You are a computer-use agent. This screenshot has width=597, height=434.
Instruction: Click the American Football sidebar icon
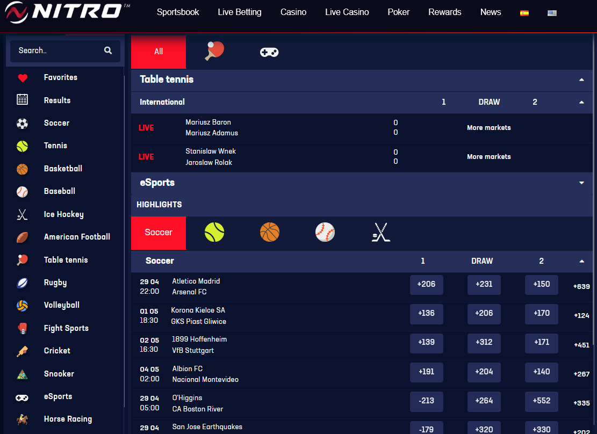point(22,237)
